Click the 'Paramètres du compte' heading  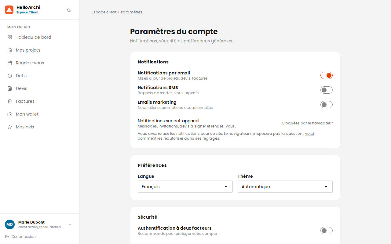click(x=174, y=32)
